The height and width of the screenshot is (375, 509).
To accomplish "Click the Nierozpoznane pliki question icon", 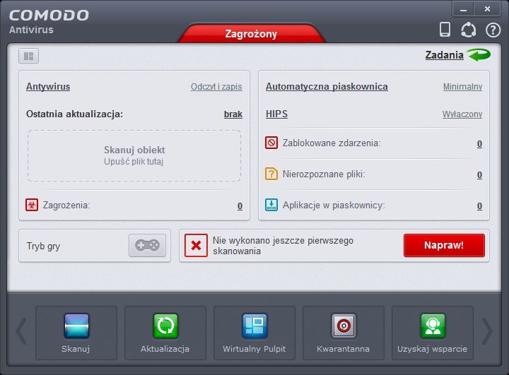I will (271, 174).
